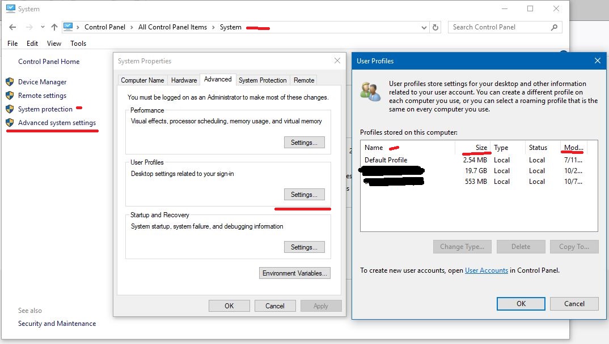
Task: Open Security and Maintenance link
Action: (57, 324)
